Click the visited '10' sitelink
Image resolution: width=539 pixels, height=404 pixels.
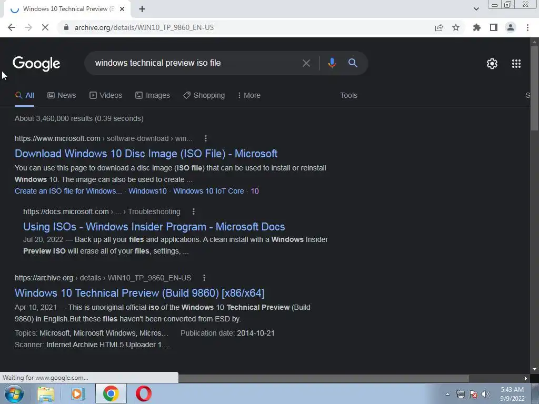[254, 191]
